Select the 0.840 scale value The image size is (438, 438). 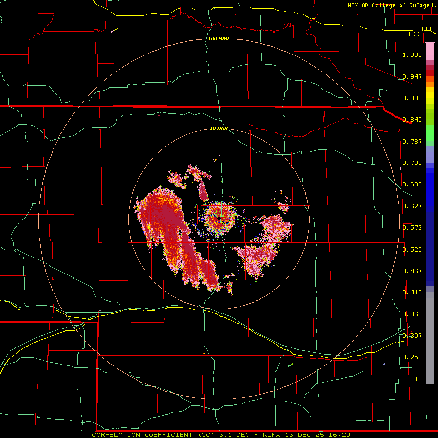[412, 120]
